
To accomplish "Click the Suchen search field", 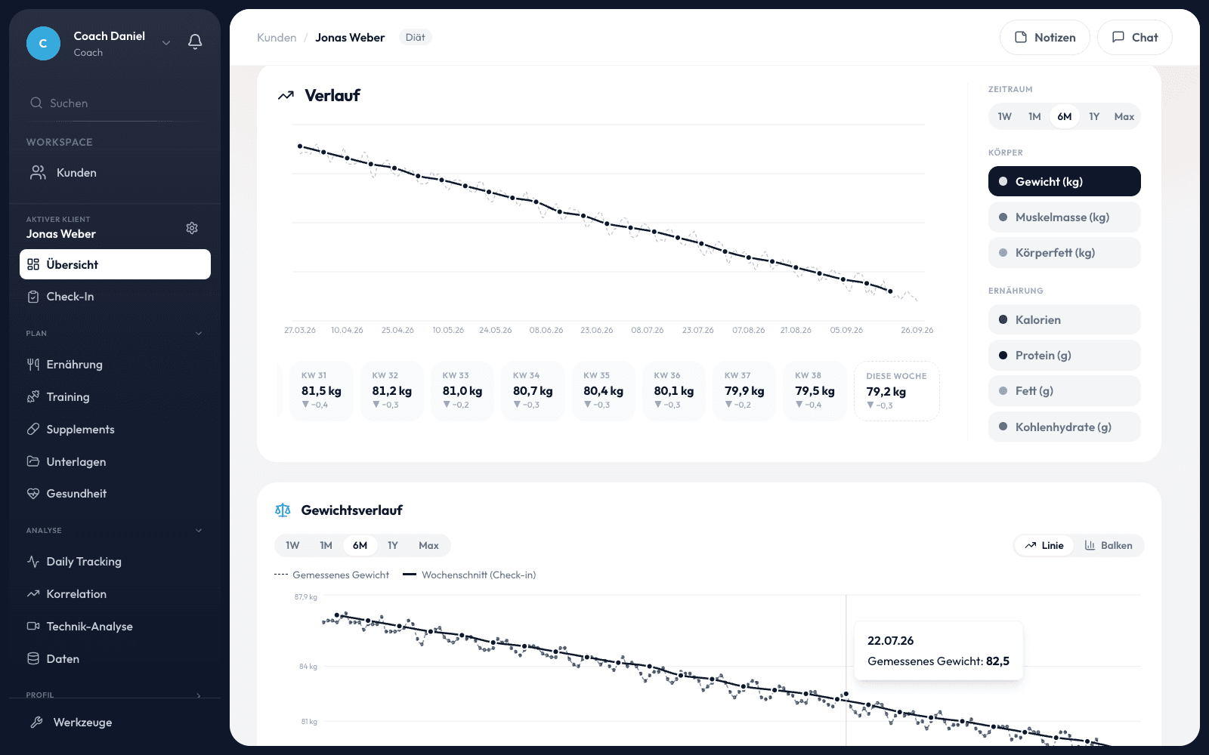I will (115, 103).
